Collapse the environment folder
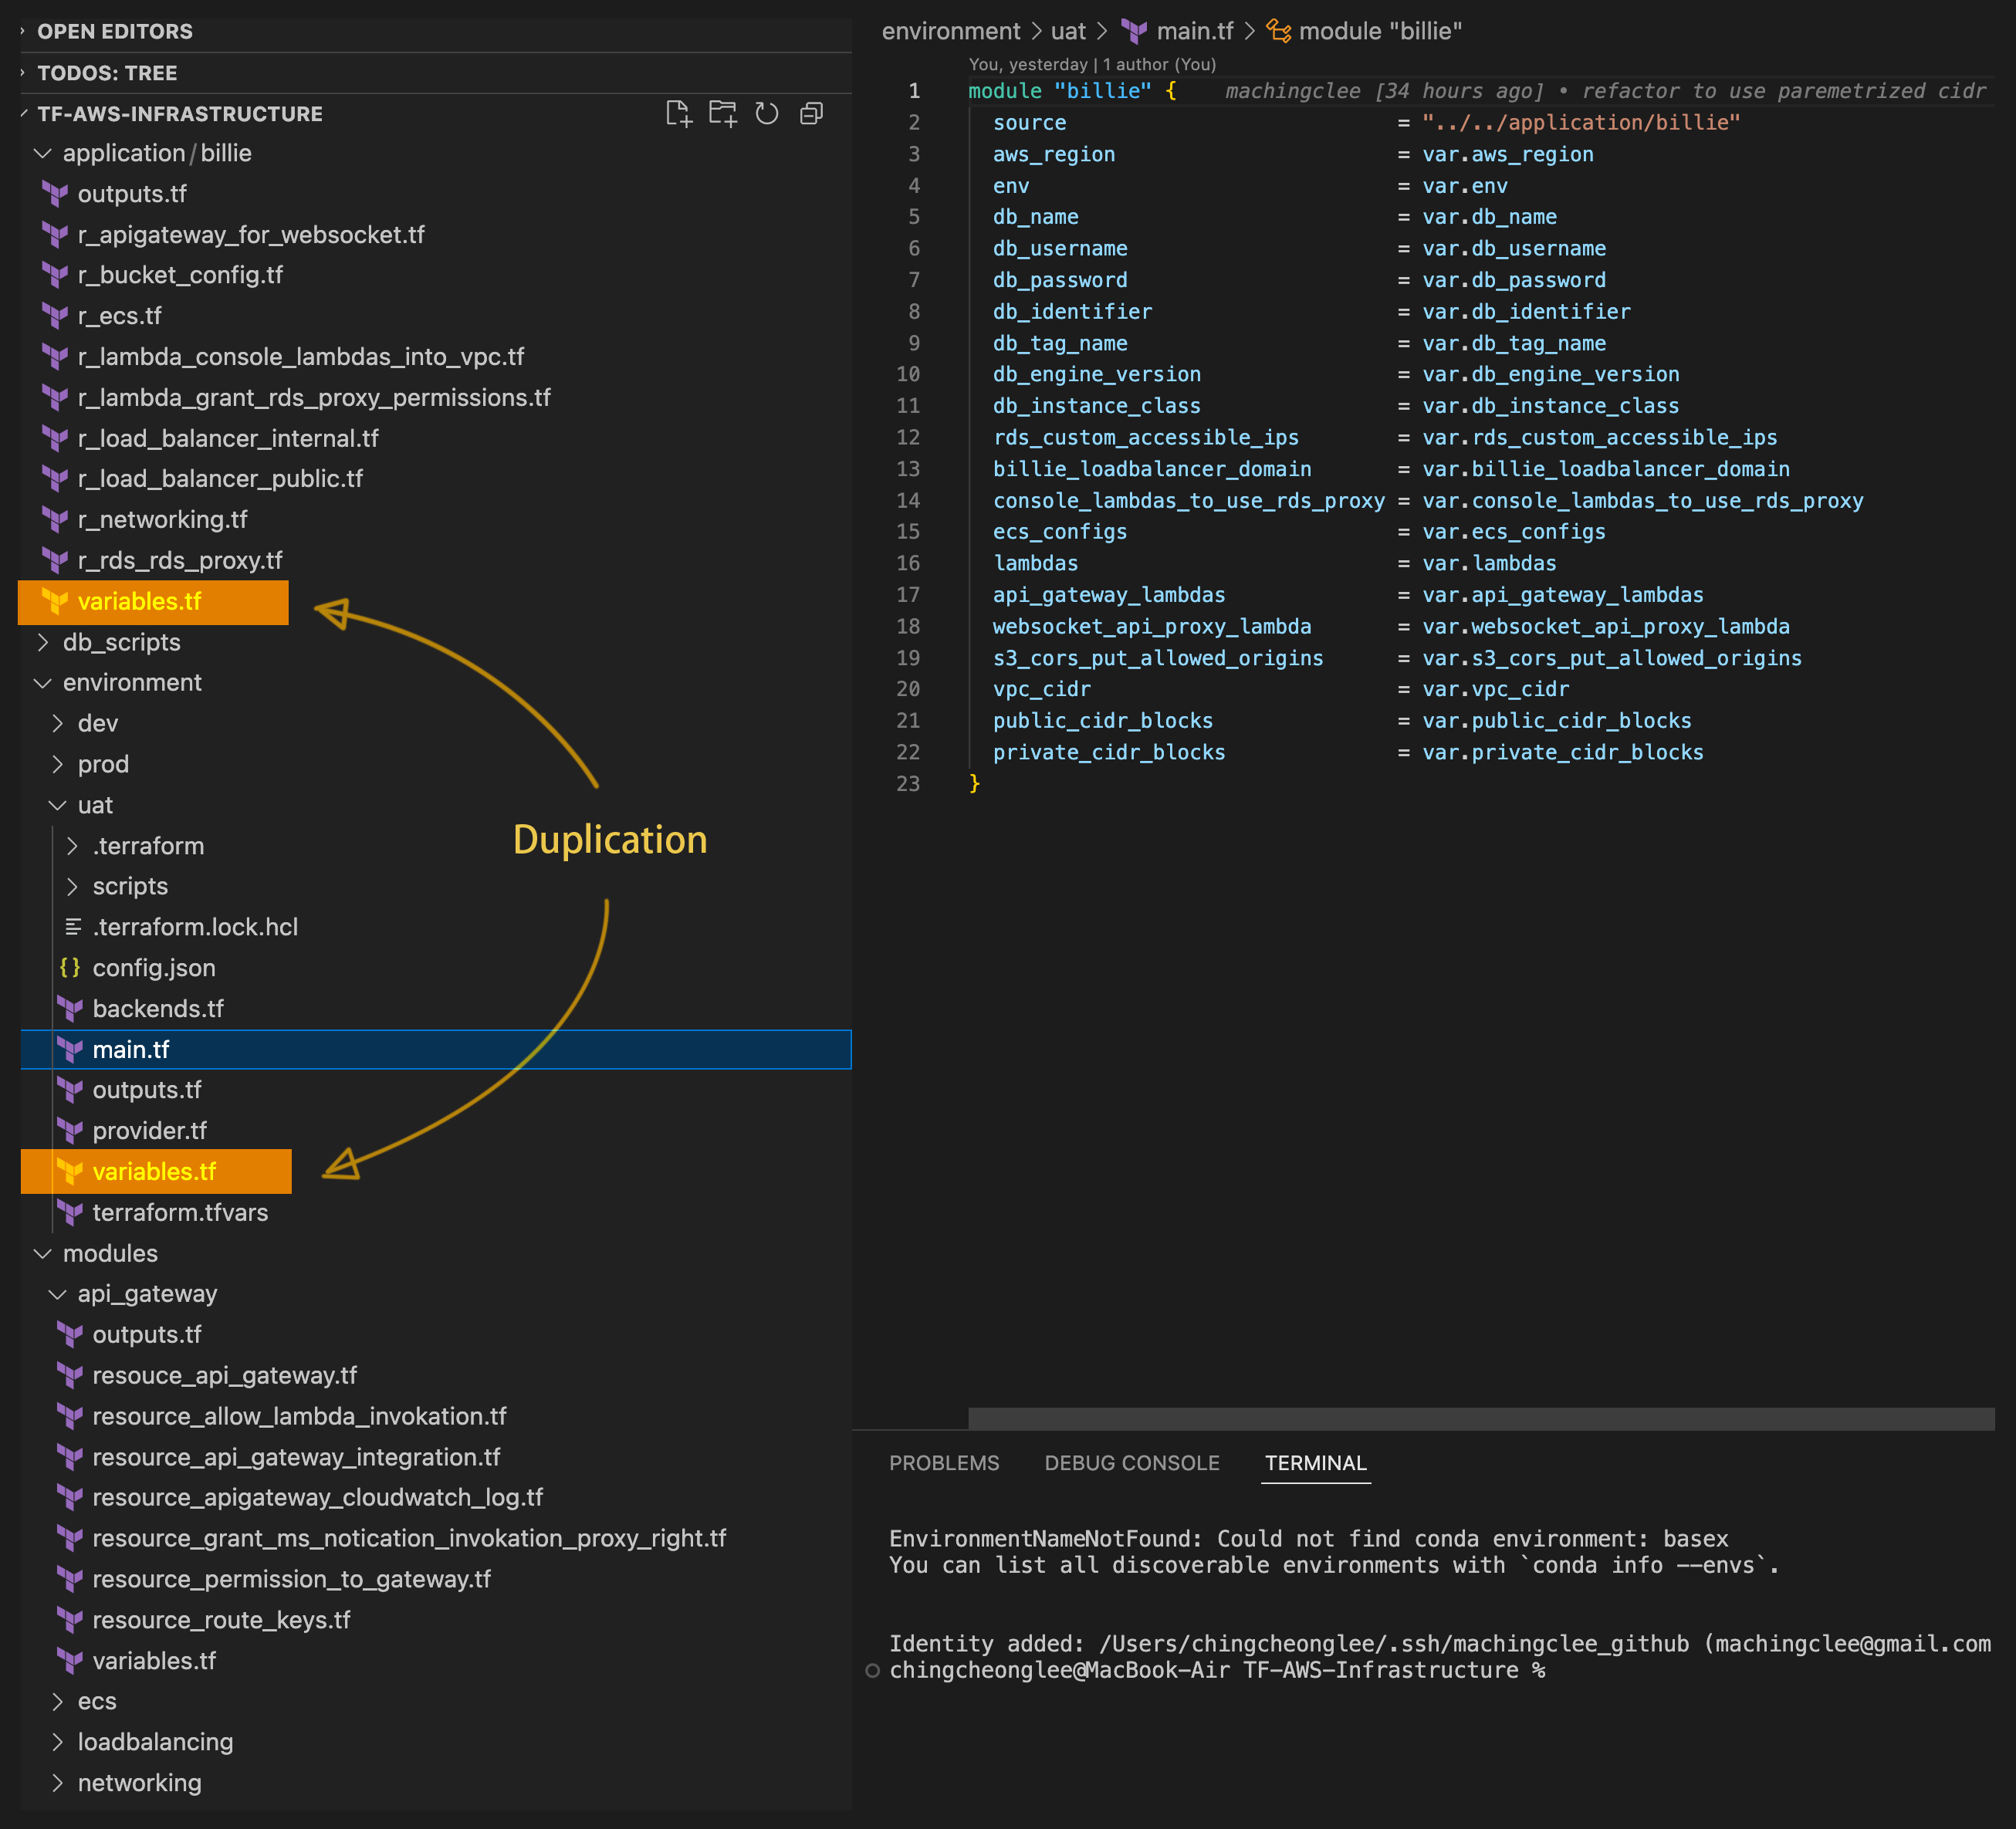2016x1829 pixels. [435, 683]
